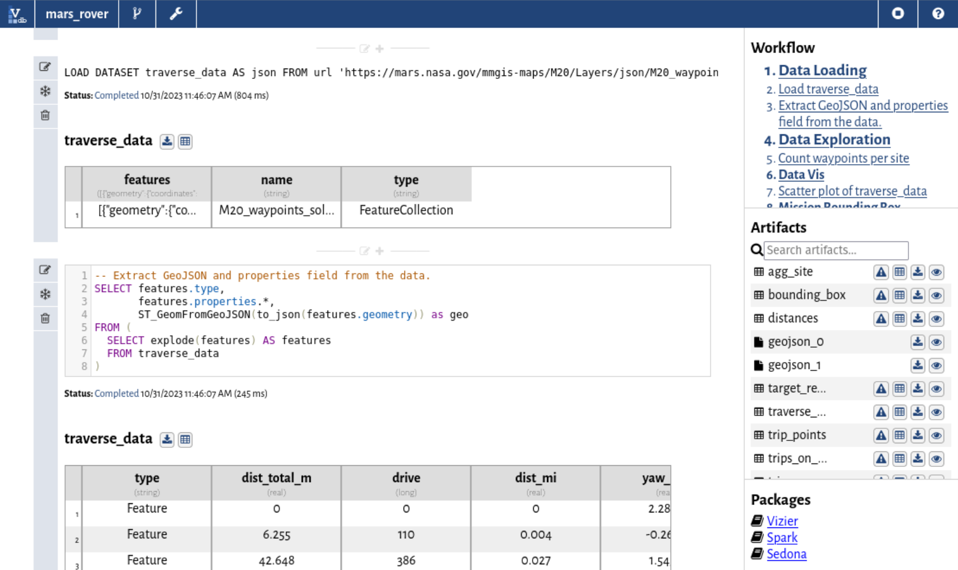Toggle visibility eye for agg_site artifact
The image size is (958, 570).
(x=936, y=272)
